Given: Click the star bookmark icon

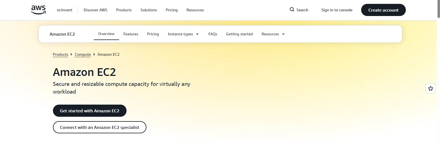Looking at the screenshot, I should pos(431,88).
